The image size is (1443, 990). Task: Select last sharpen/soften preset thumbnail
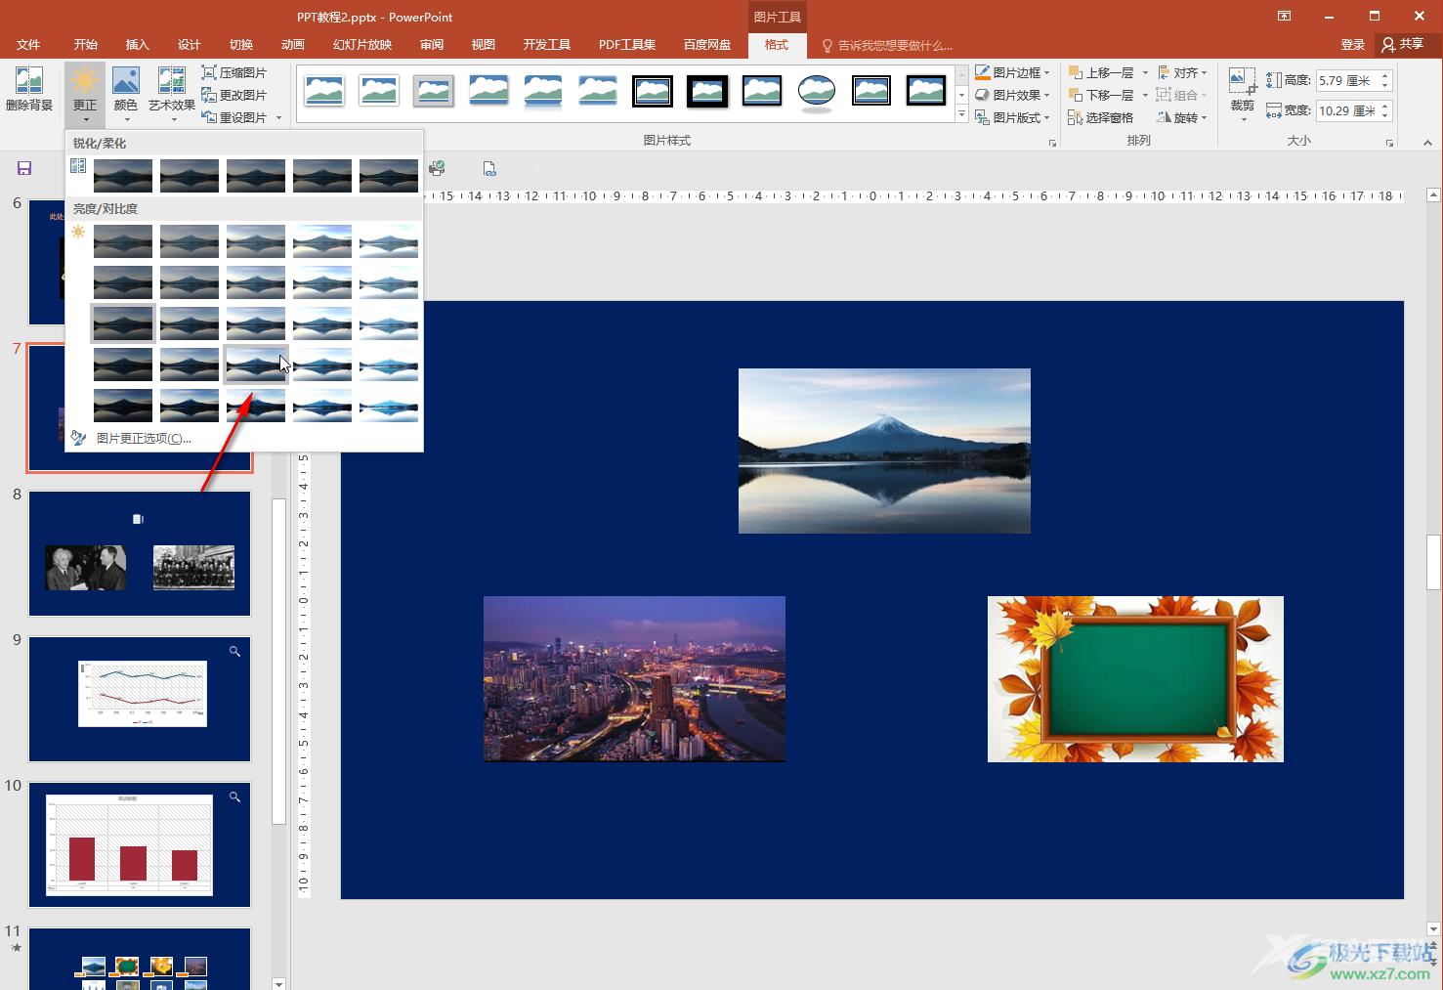[x=389, y=176]
